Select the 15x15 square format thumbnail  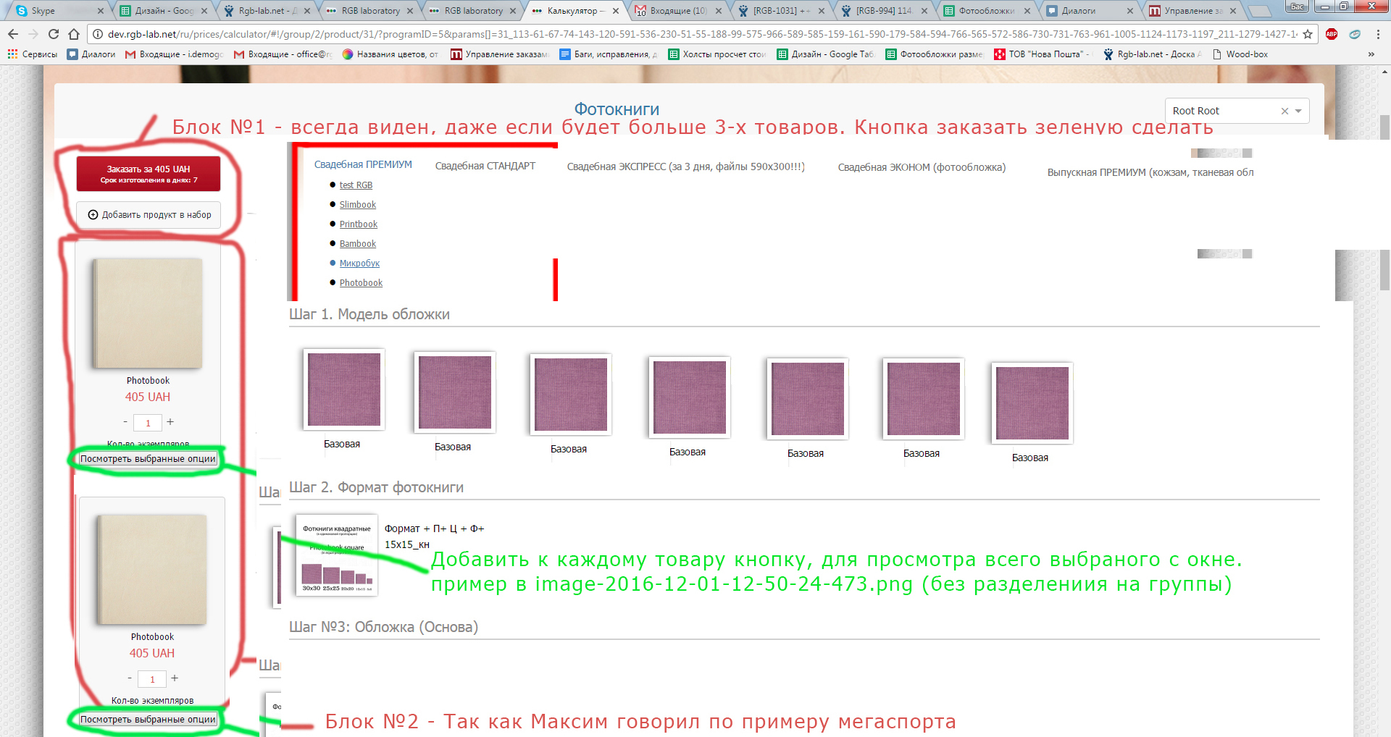[337, 555]
